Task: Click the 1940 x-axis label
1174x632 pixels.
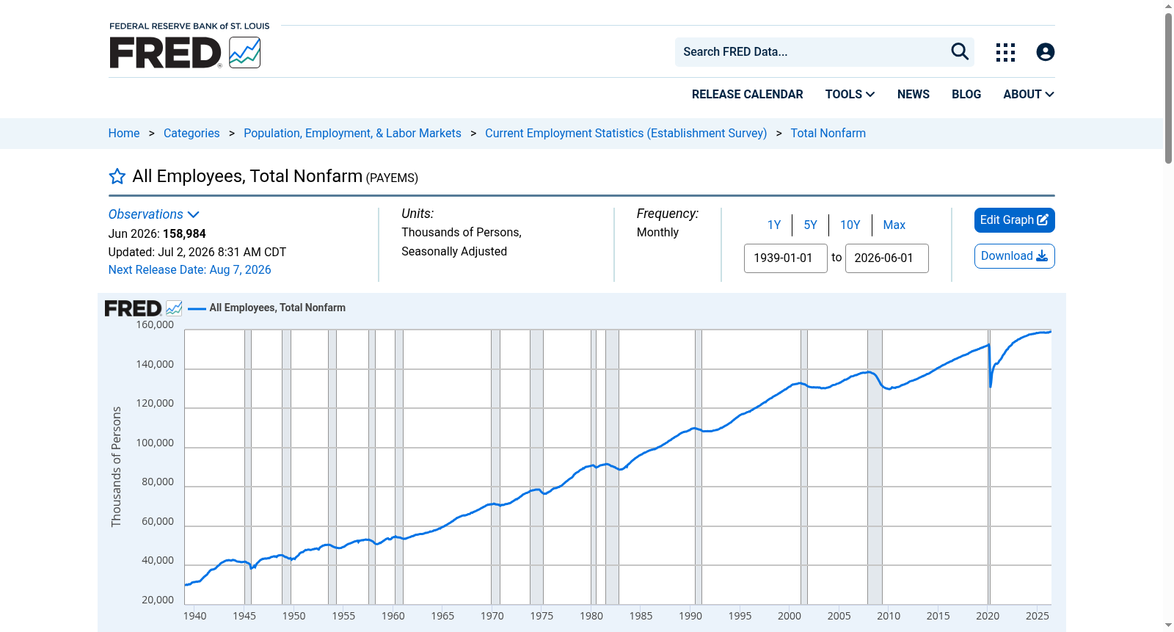Action: pyautogui.click(x=194, y=616)
